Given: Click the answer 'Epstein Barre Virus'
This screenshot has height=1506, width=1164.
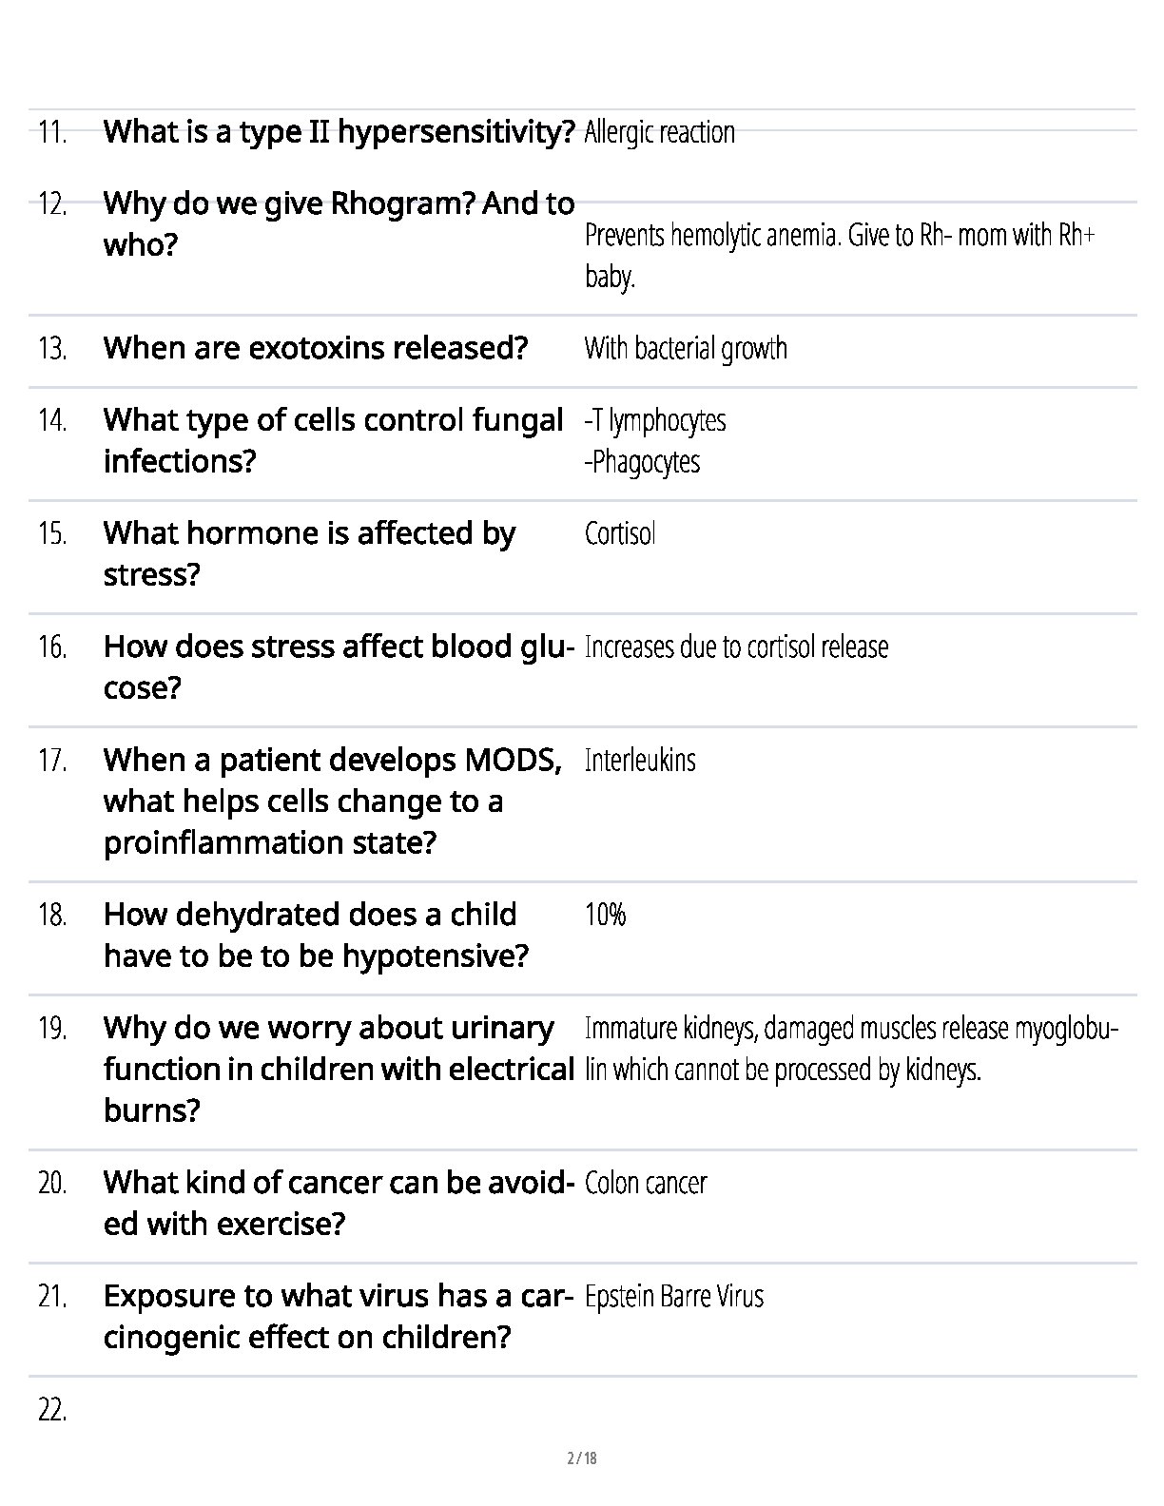Looking at the screenshot, I should point(674,1297).
